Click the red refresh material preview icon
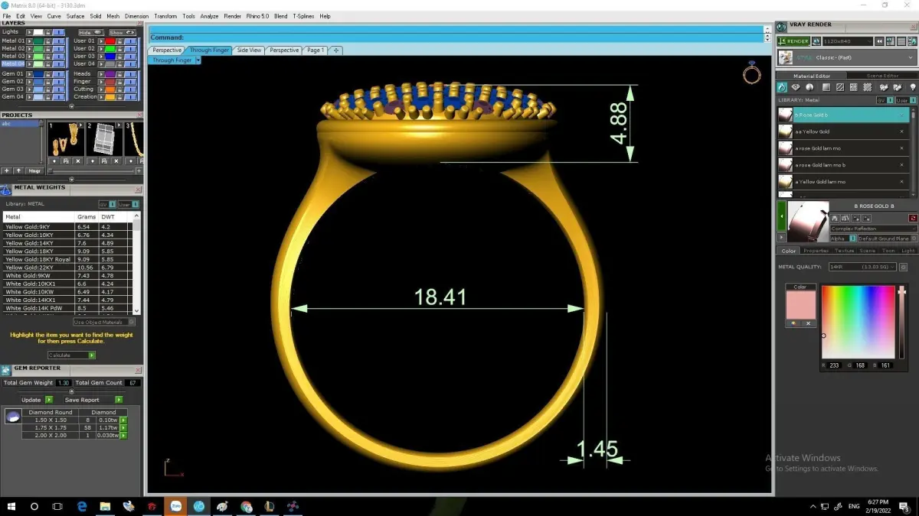This screenshot has height=516, width=919. coord(913,219)
